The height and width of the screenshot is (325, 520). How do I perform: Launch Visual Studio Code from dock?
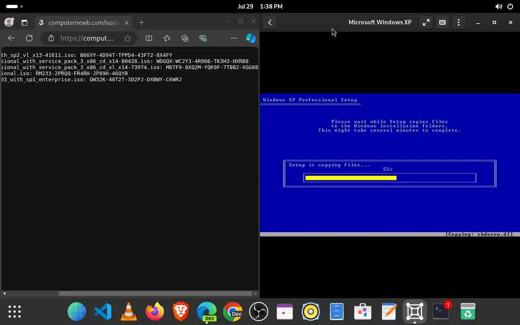(x=103, y=312)
